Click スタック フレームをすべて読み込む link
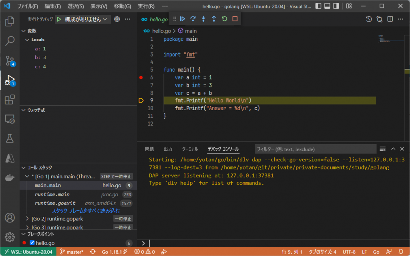This screenshot has width=410, height=256. click(86, 211)
